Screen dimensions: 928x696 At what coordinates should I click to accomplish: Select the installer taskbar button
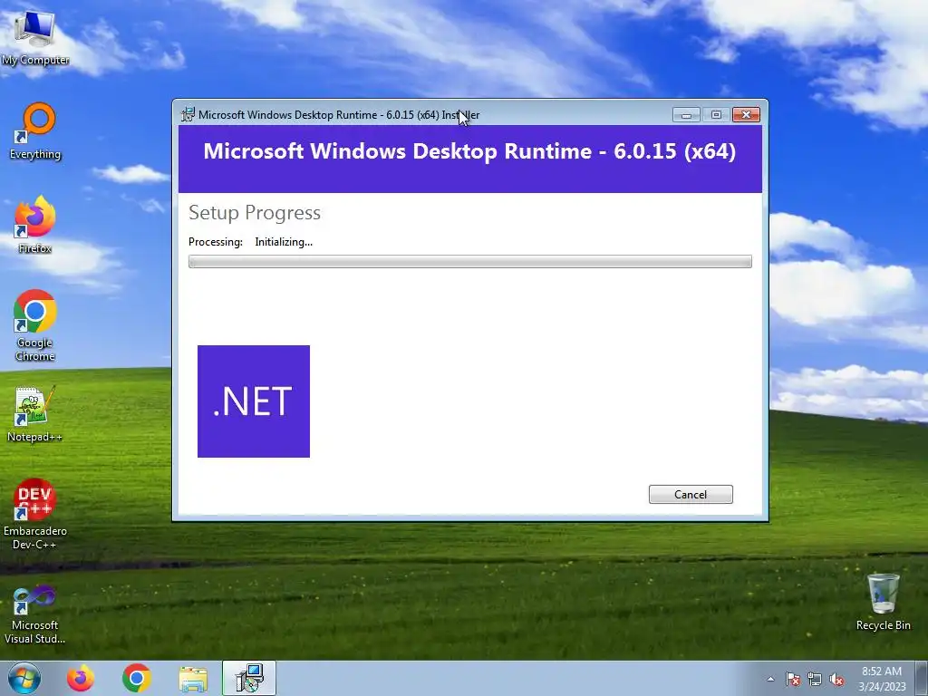tap(249, 678)
